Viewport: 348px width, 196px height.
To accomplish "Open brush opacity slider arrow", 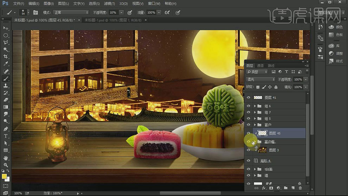I will coord(121,12).
